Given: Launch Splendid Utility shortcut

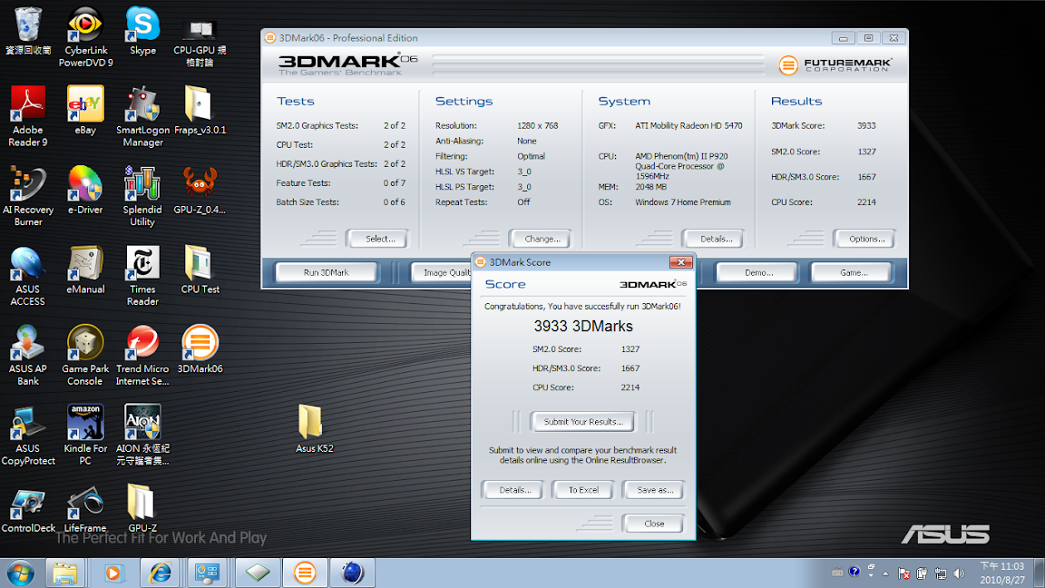Looking at the screenshot, I should pos(142,196).
